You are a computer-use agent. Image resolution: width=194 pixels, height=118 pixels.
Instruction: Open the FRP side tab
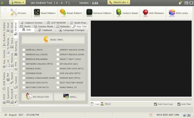(x=8, y=77)
